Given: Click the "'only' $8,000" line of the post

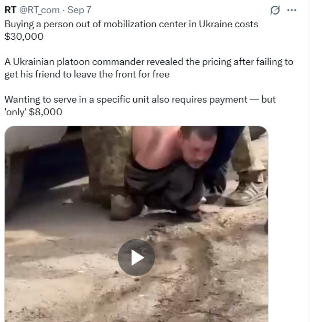Looking at the screenshot, I should (x=34, y=112).
